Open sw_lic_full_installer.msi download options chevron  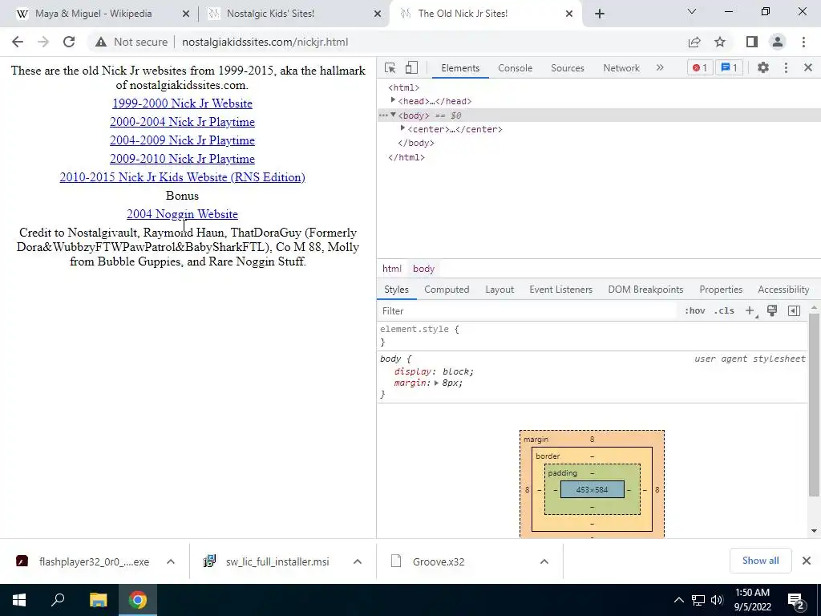coord(358,561)
